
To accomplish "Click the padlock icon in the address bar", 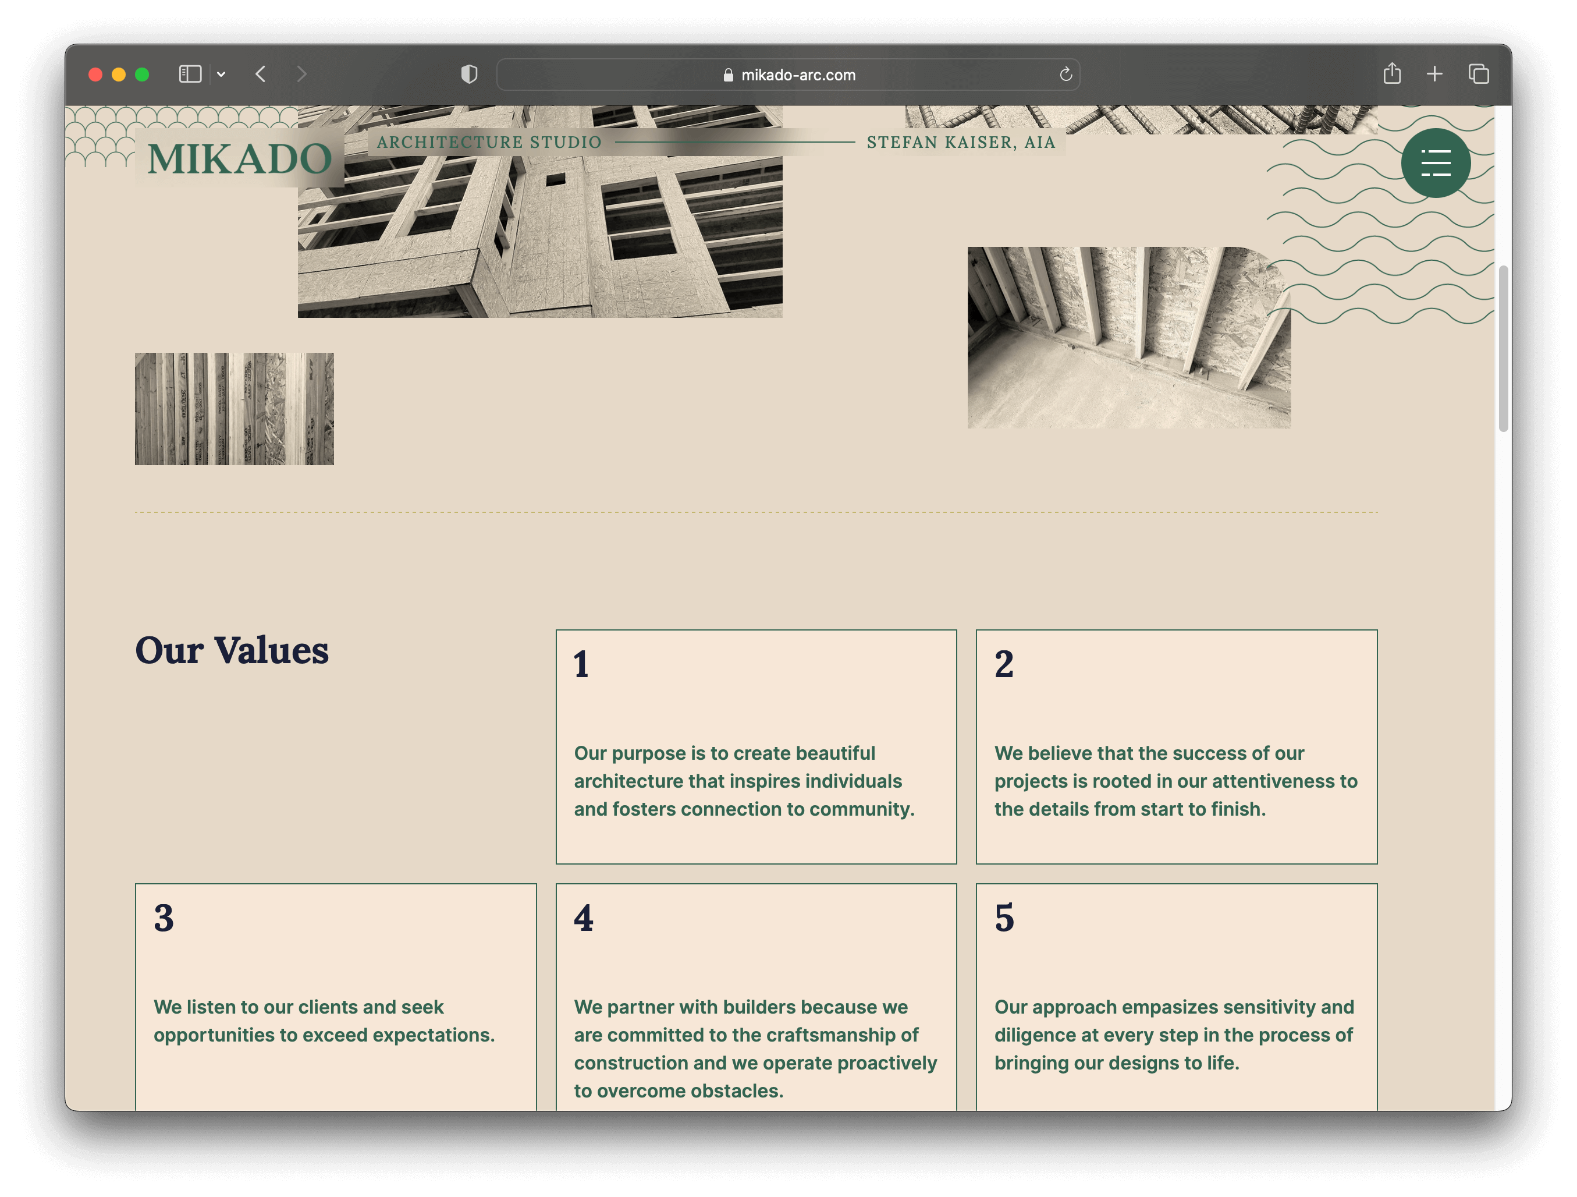I will pyautogui.click(x=728, y=75).
